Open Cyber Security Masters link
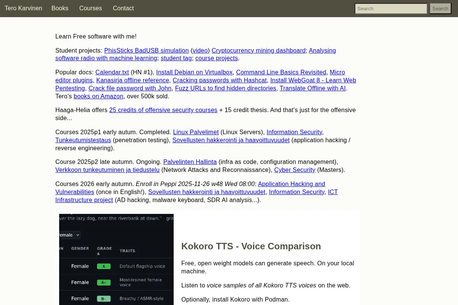 pos(295,170)
